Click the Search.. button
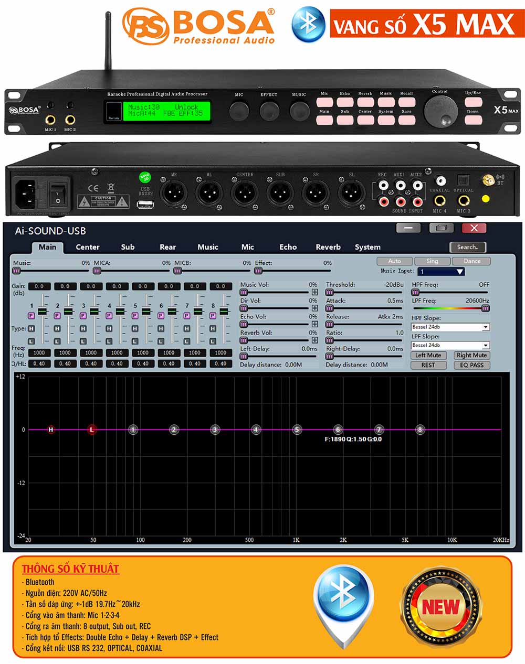 click(468, 247)
